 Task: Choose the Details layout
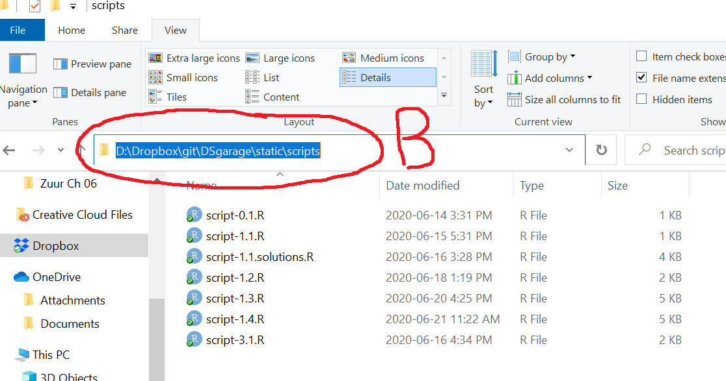coord(388,78)
